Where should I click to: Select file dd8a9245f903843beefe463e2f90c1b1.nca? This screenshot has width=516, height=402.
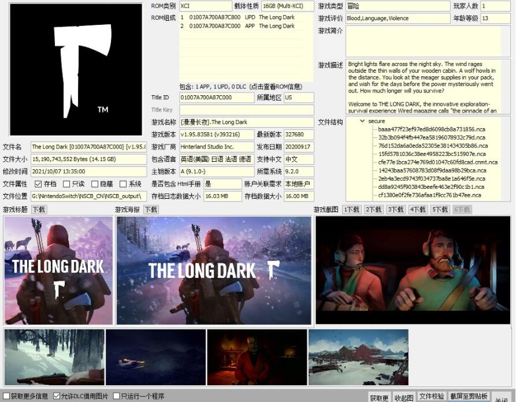pyautogui.click(x=430, y=187)
